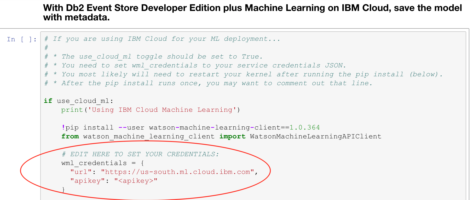The width and height of the screenshot is (473, 200).
Task: Click the URL string "https://us-south.ml.cloud.ibm.com"
Action: click(x=177, y=172)
